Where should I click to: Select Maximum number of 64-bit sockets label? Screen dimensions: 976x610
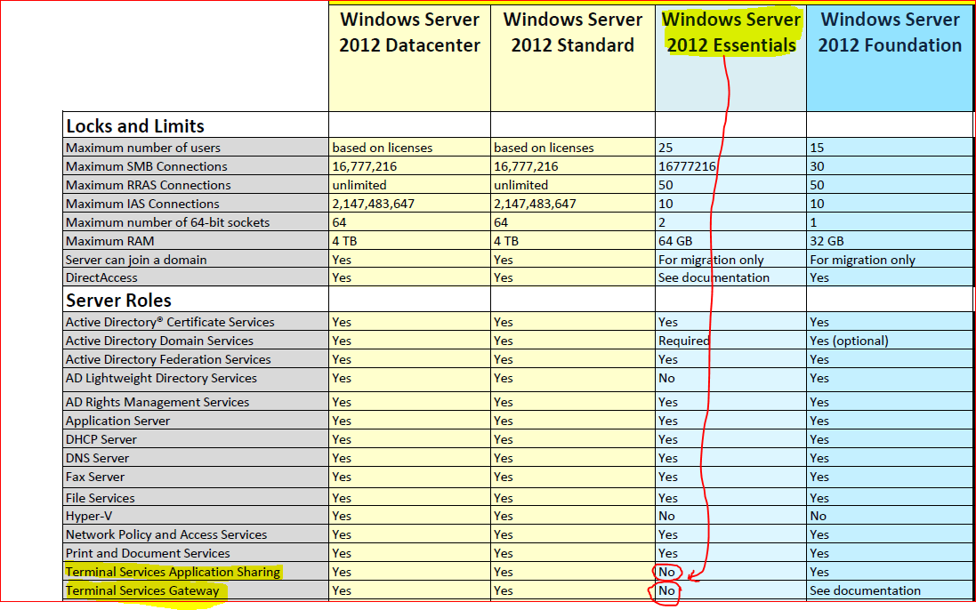coord(167,222)
